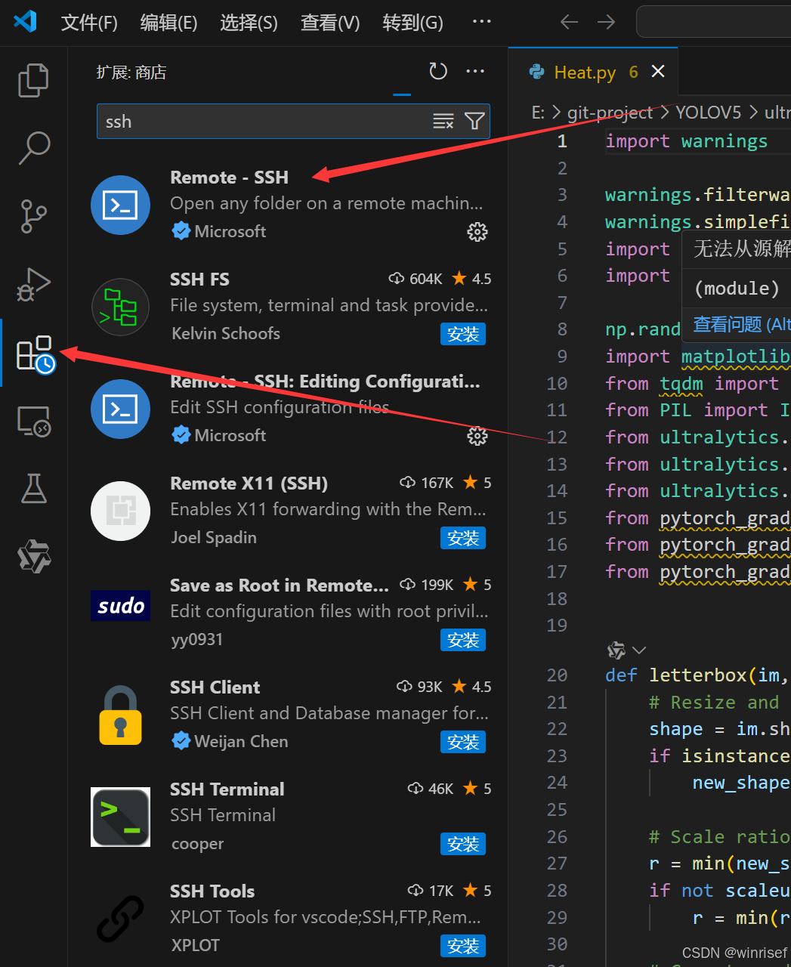Click the SSH Client padlock icon
Viewport: 791px width, 967px height.
tap(121, 715)
